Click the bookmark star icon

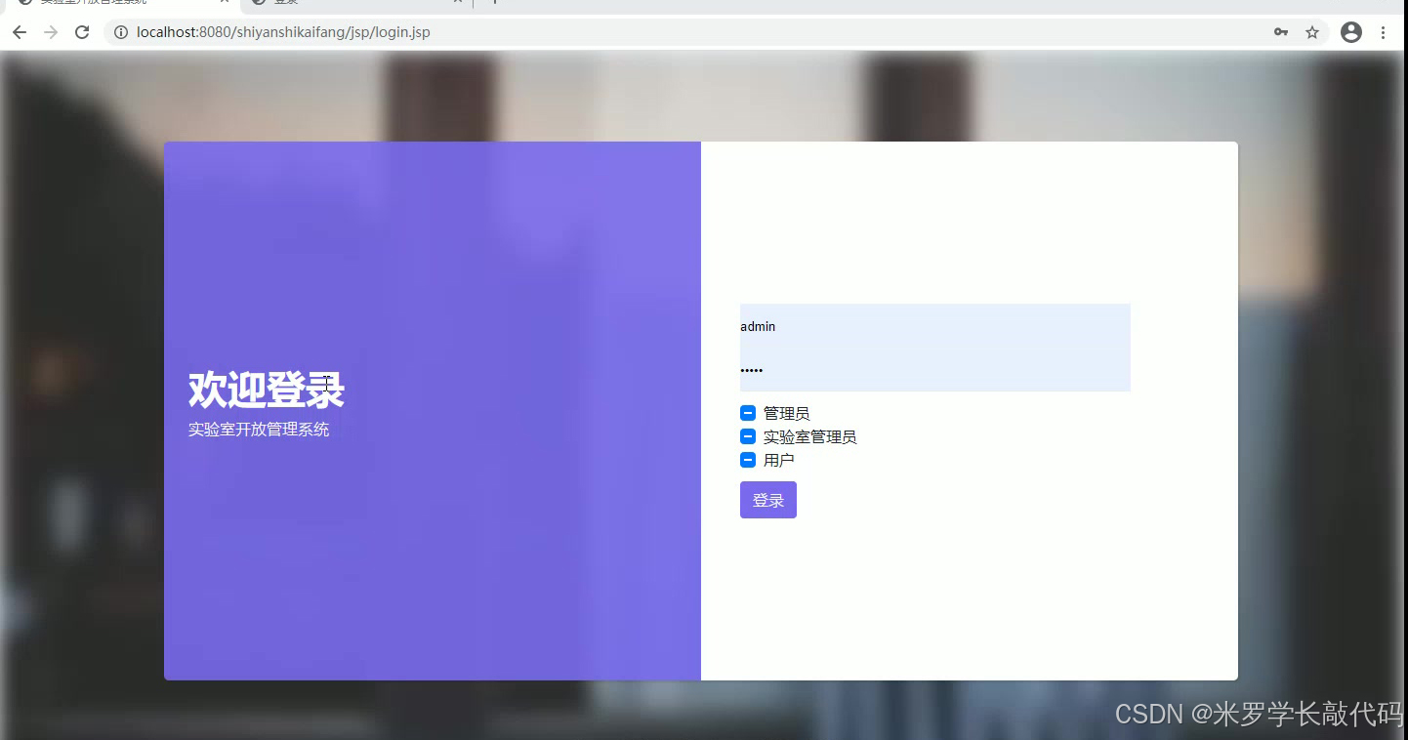pyautogui.click(x=1311, y=31)
